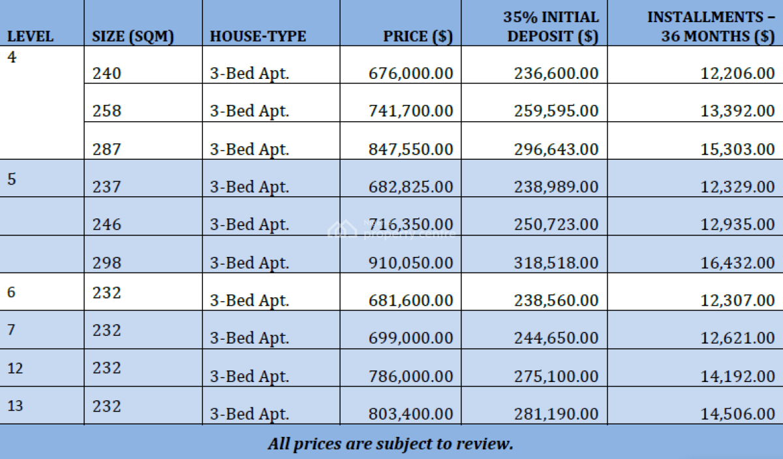This screenshot has width=783, height=459.
Task: Click the LEVEL column header
Action: [x=30, y=37]
